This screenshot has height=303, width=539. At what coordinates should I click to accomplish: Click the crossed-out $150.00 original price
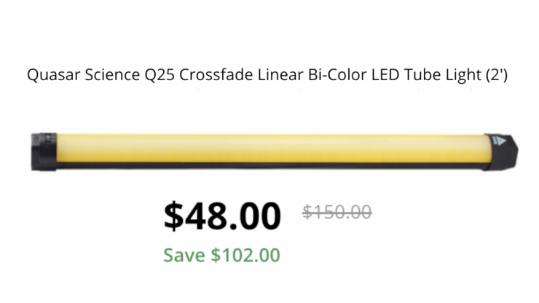337,212
